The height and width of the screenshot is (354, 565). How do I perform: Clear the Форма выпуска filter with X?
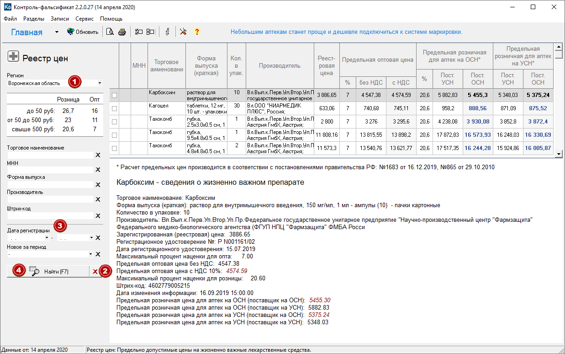(x=98, y=184)
